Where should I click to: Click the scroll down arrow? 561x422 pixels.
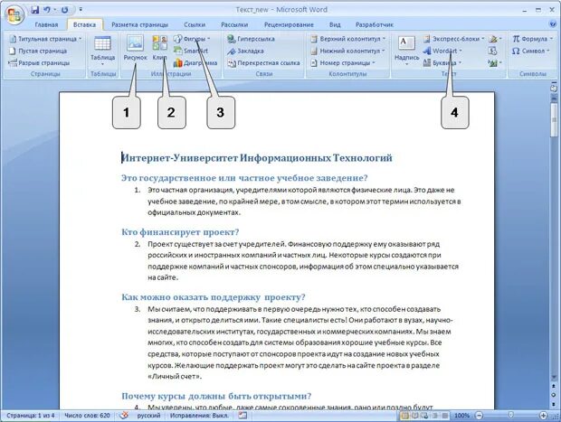click(554, 378)
